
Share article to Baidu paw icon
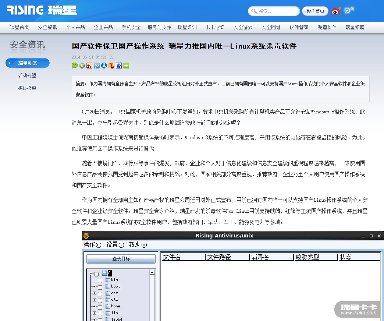119,66
